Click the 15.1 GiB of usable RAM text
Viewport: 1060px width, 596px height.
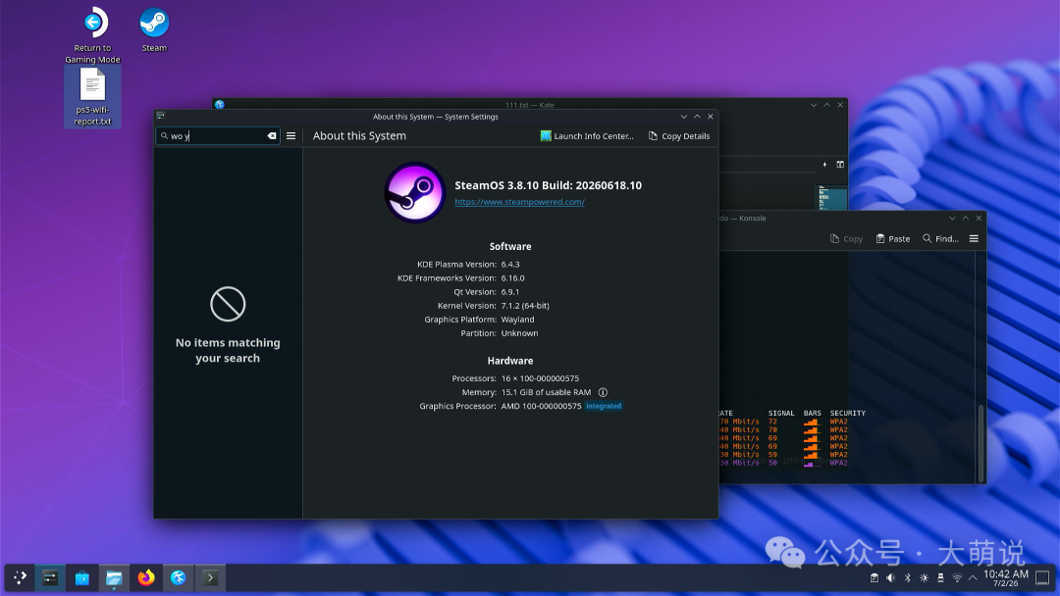click(x=547, y=392)
